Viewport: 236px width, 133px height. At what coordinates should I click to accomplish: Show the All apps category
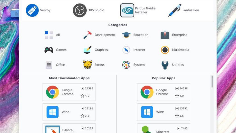pyautogui.click(x=52, y=35)
